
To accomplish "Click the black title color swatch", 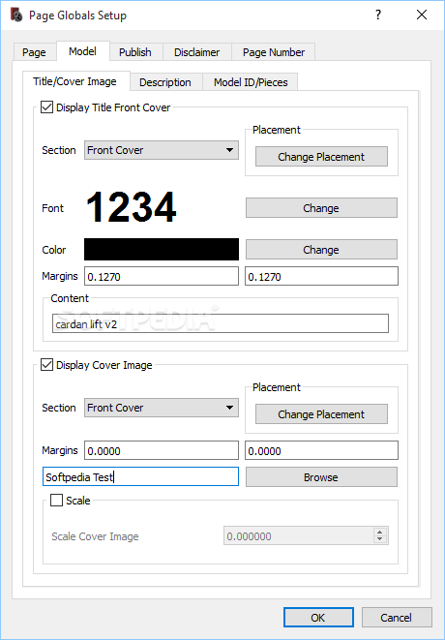I will (162, 250).
